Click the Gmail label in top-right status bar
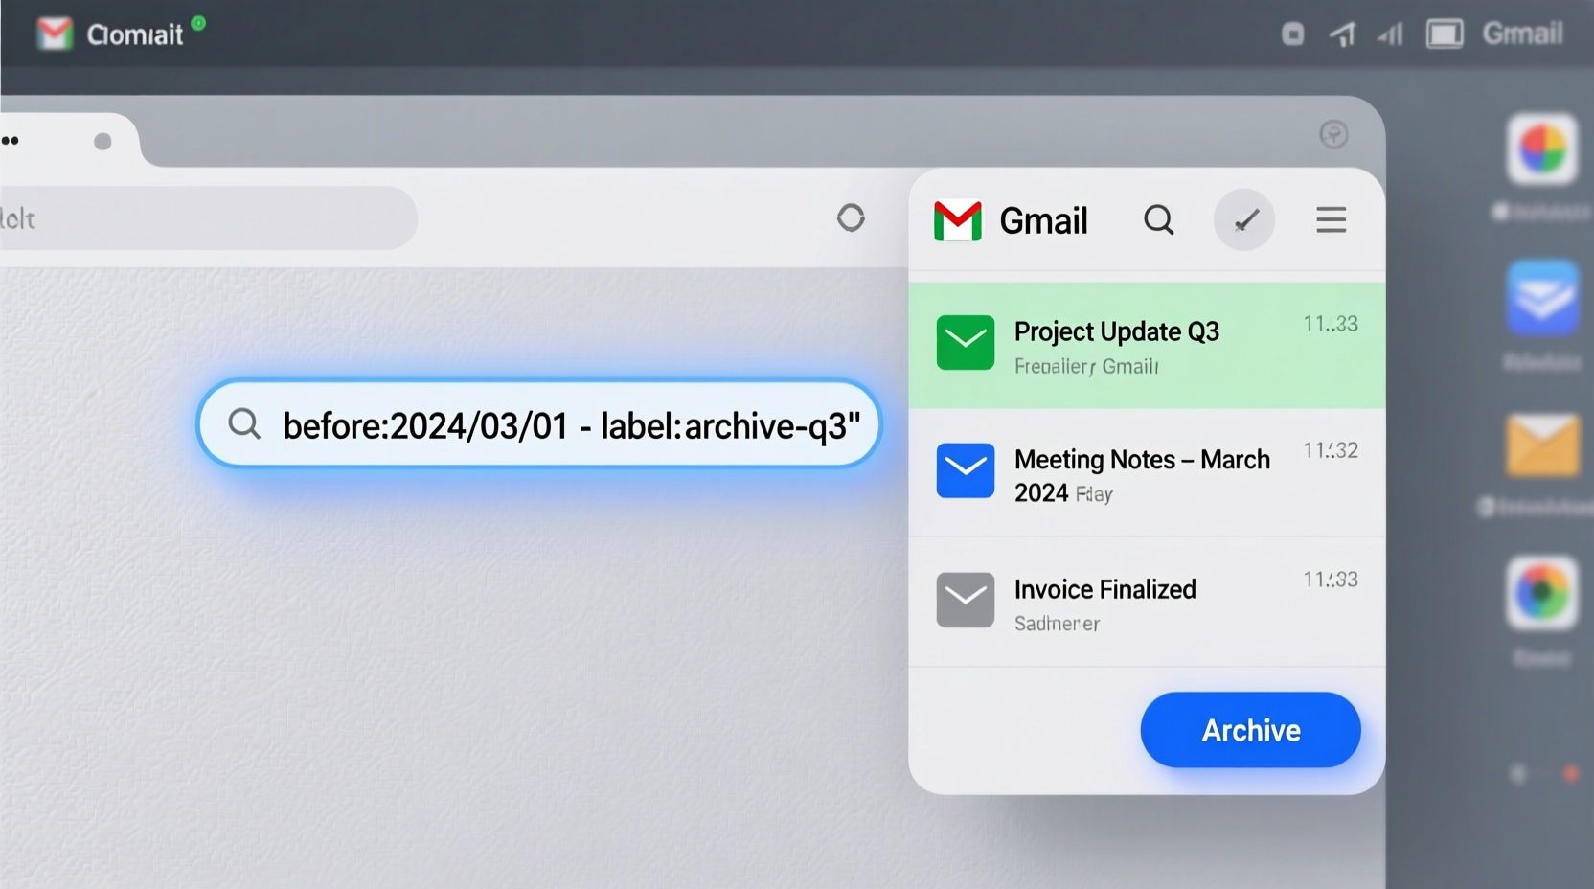The width and height of the screenshot is (1594, 889). 1522,34
